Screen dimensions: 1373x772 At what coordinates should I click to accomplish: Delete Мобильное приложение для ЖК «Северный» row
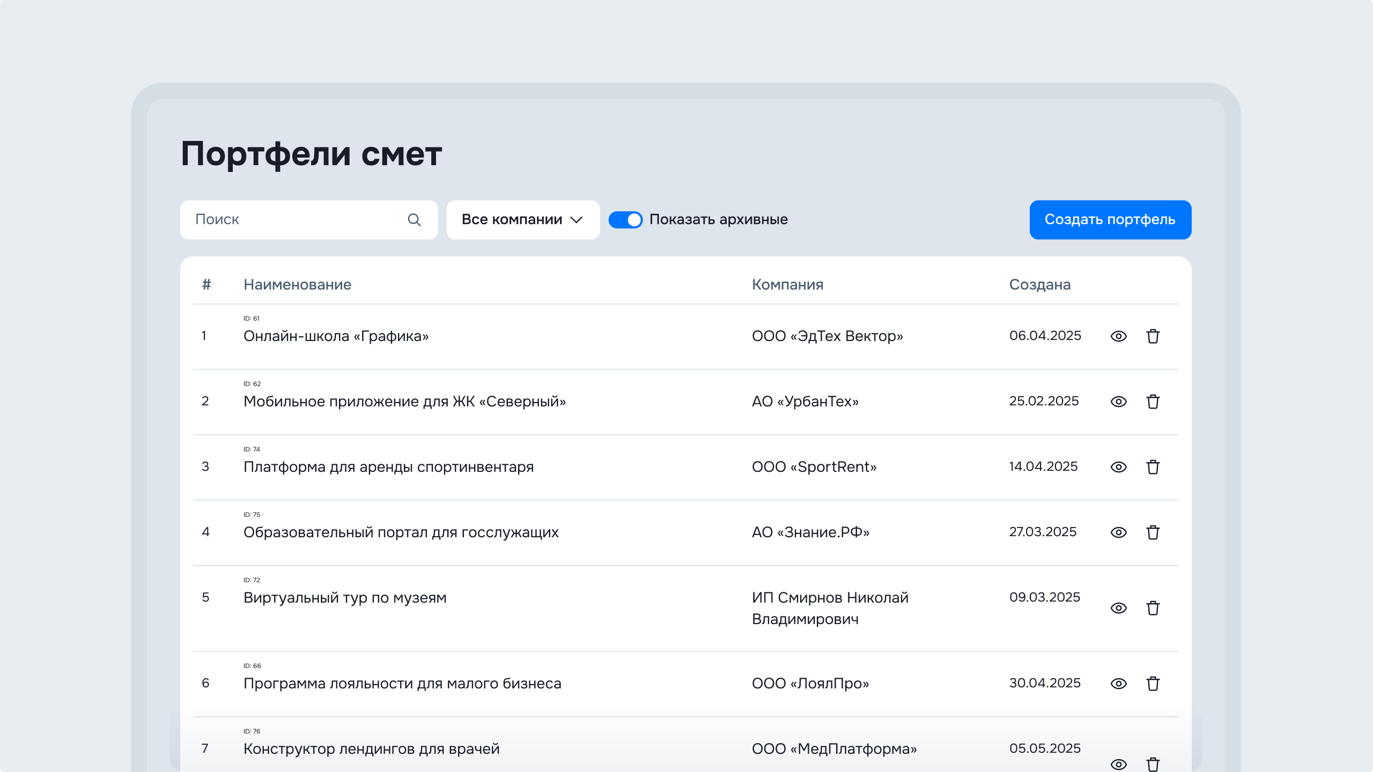pyautogui.click(x=1153, y=402)
